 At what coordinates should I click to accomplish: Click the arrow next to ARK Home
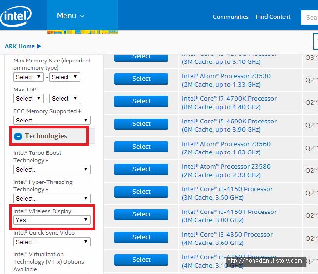click(39, 46)
